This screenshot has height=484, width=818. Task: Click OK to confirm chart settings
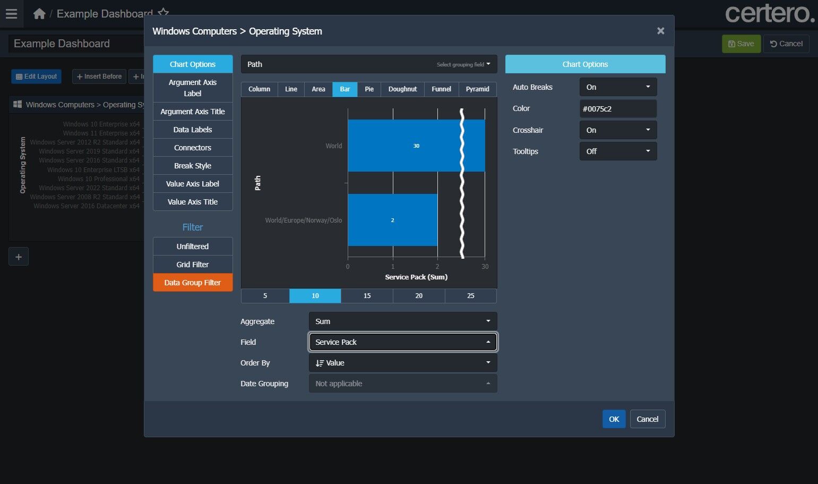(614, 419)
